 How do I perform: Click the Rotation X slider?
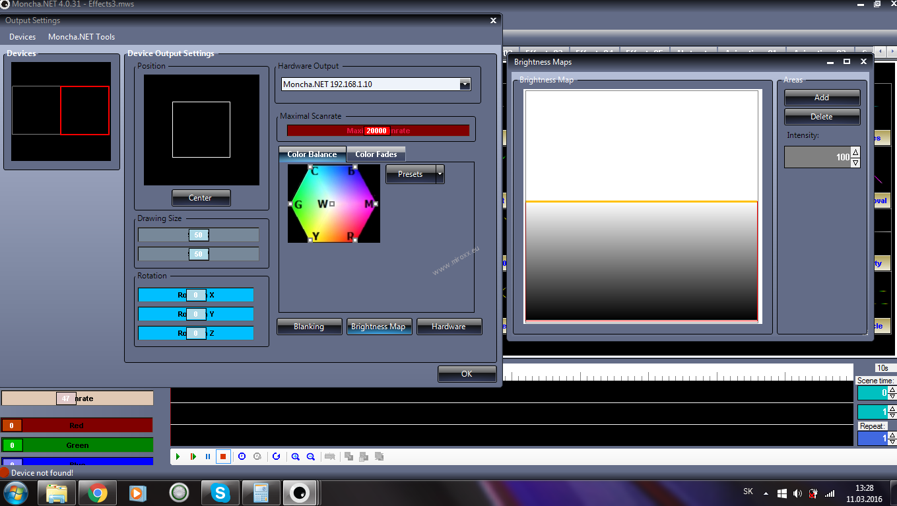coord(195,295)
